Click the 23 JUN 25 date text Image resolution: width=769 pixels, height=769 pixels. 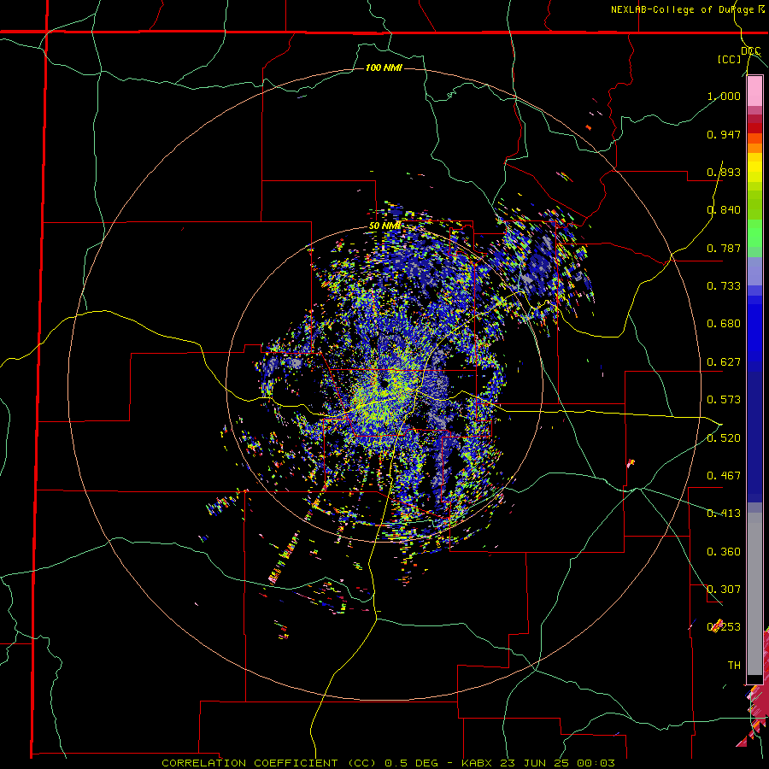(x=533, y=763)
